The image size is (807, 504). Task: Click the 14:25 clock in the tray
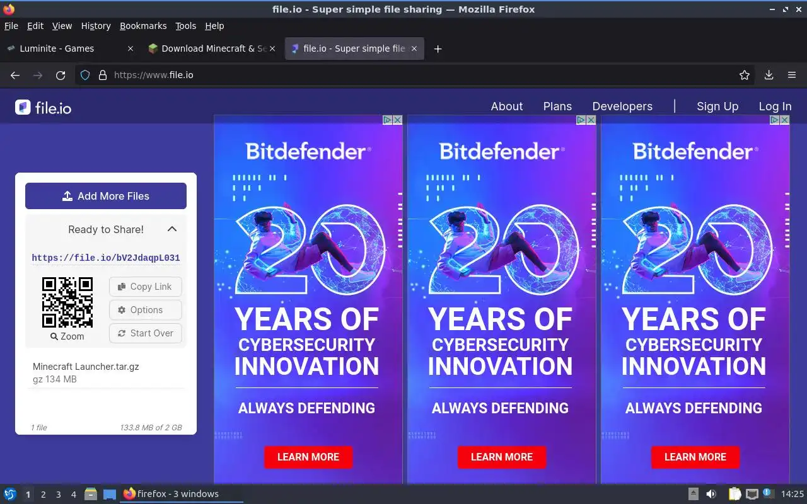(792, 494)
